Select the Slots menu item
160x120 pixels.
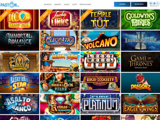pos(74,4)
